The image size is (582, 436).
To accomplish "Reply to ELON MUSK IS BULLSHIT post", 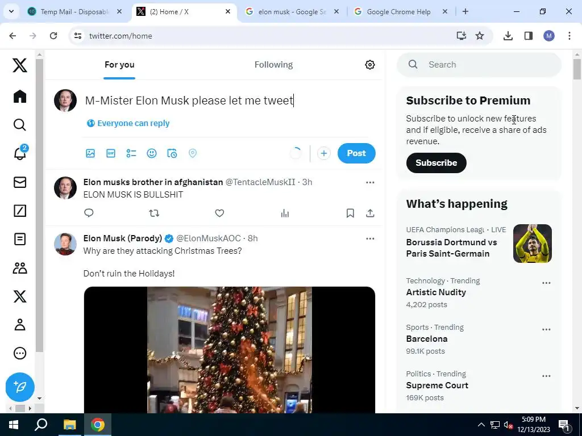I will click(x=89, y=213).
